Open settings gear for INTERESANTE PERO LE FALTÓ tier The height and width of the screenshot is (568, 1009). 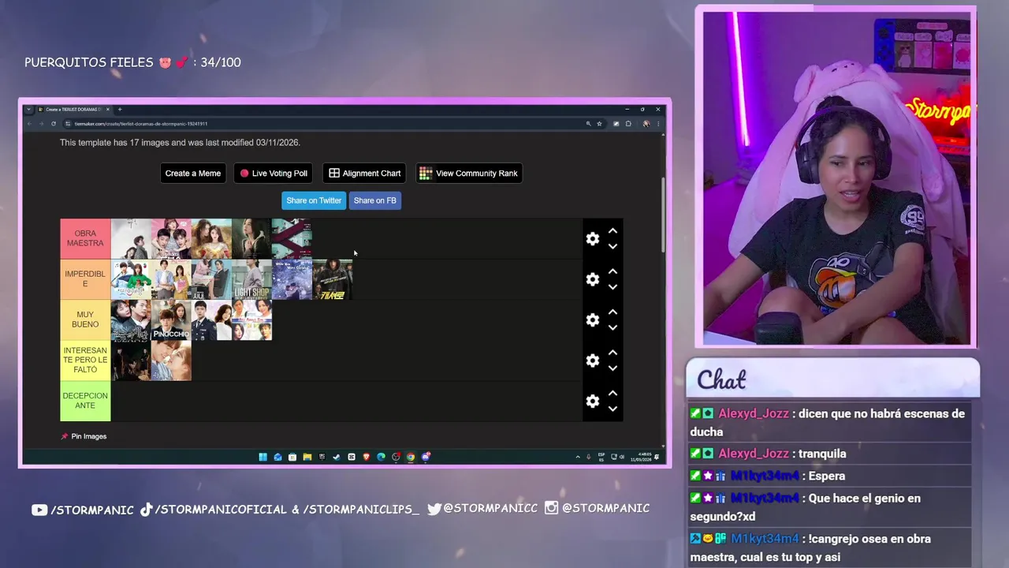pos(593,361)
